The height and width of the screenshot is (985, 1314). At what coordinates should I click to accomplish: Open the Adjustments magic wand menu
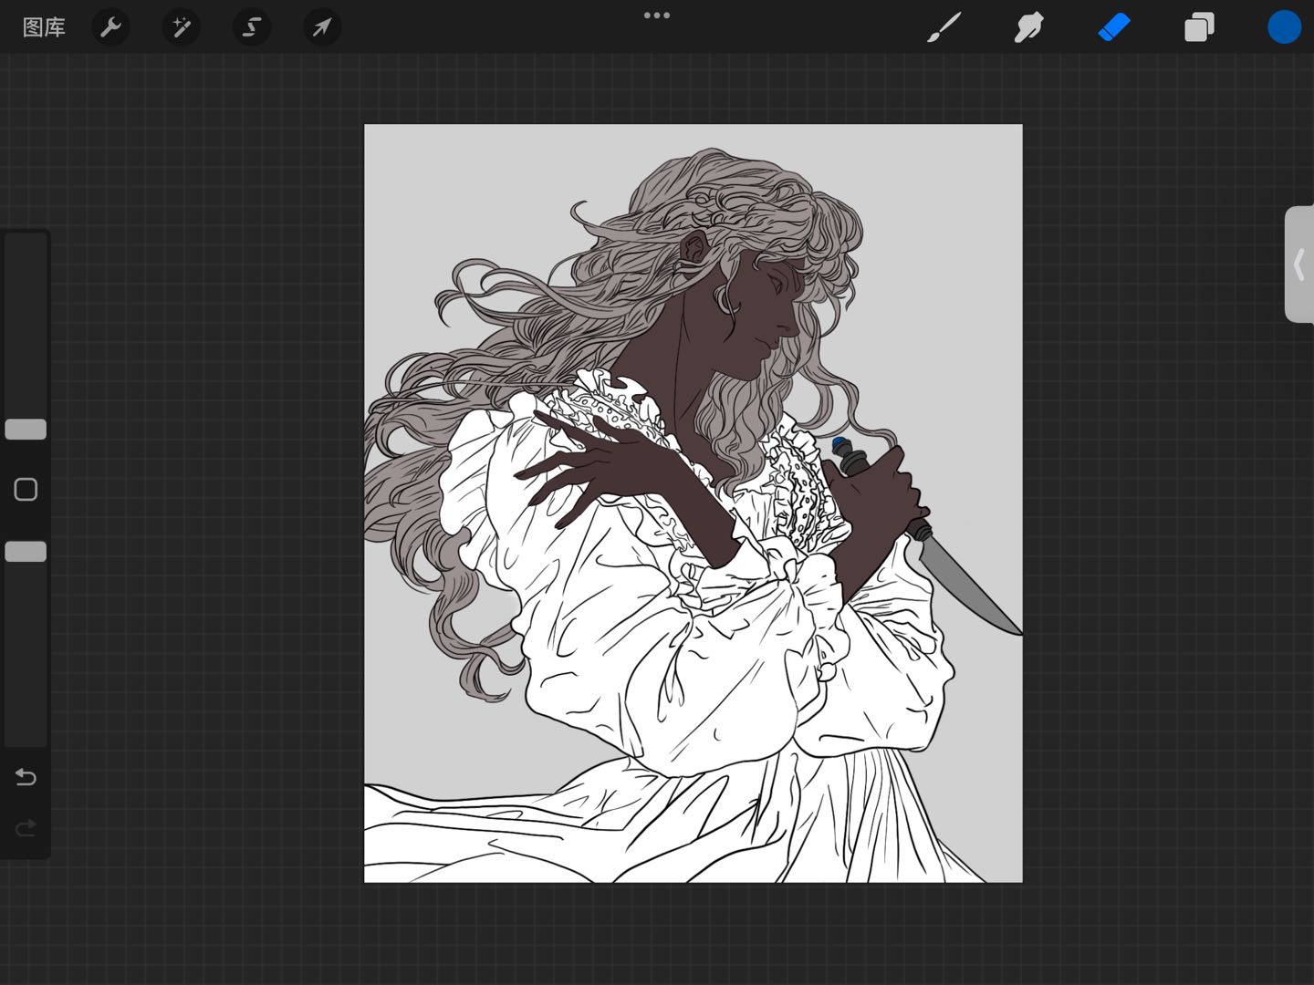point(181,27)
